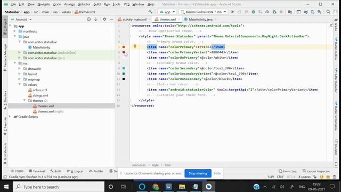The height and width of the screenshot is (192, 341).
Task: Open Project Structure icon in toolbar
Action: (290, 12)
